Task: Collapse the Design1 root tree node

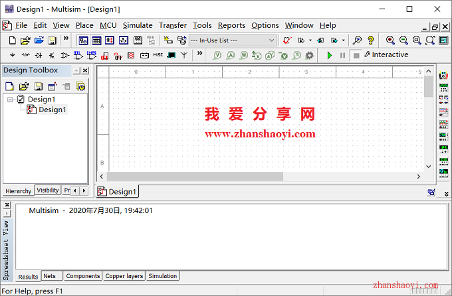Action: (10, 100)
